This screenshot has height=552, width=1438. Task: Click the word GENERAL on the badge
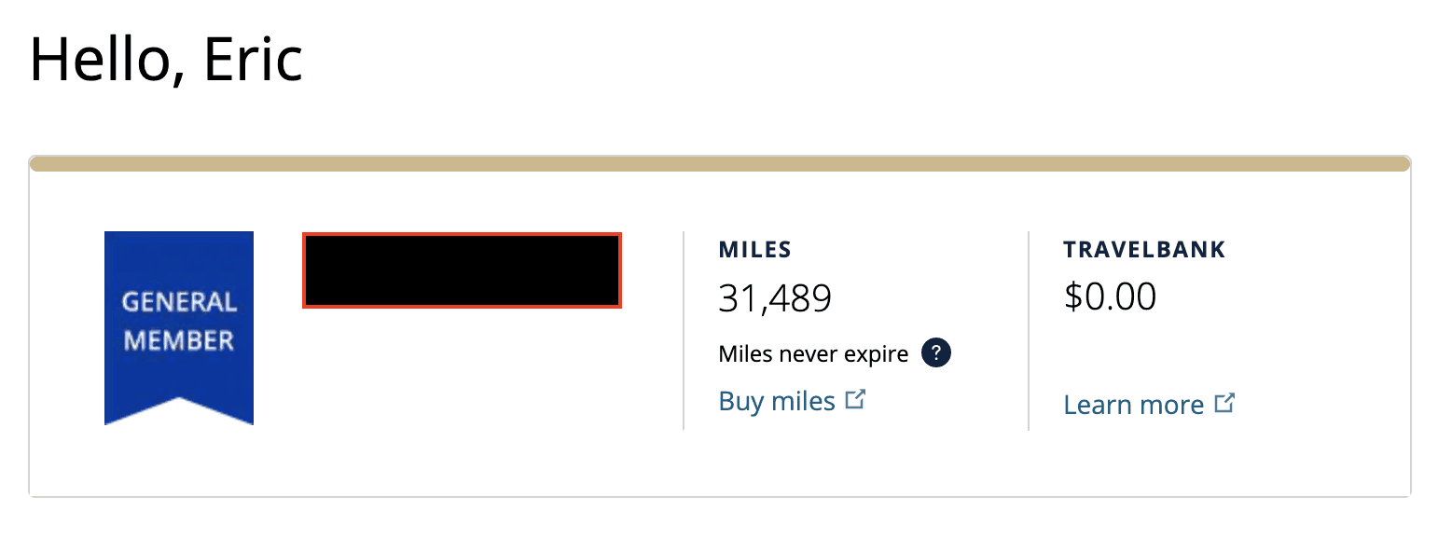[179, 302]
